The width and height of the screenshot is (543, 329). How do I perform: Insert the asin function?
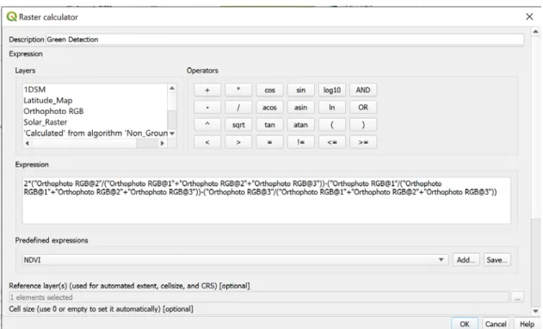(x=300, y=108)
